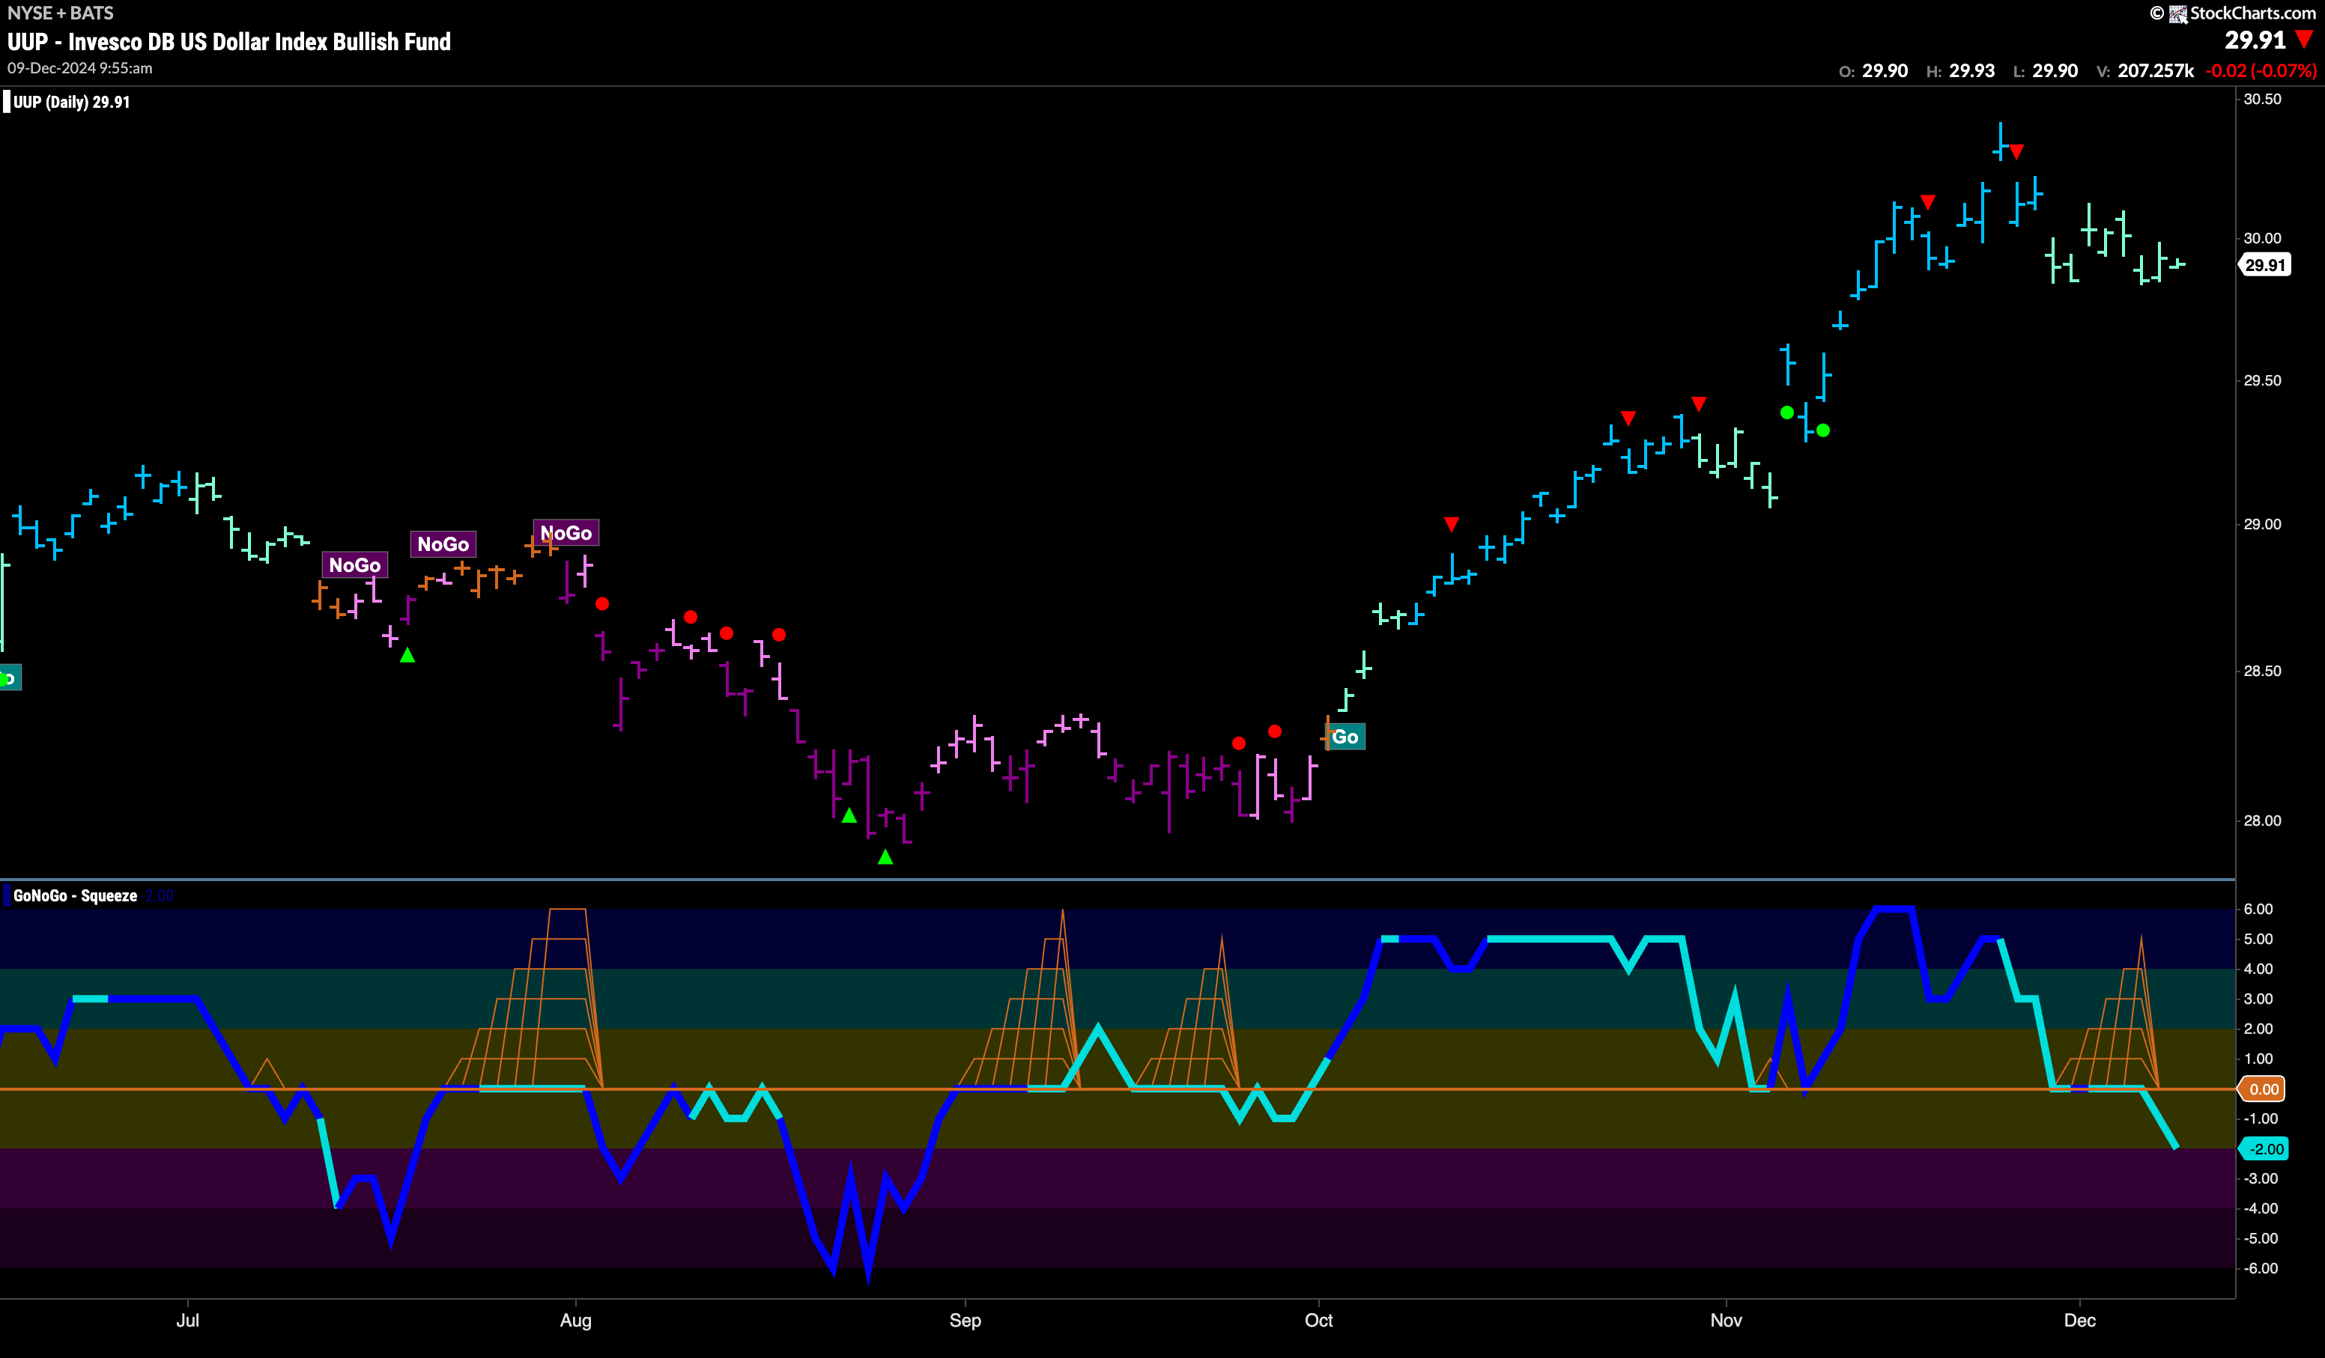Click the teal Go label near October
Viewport: 2325px width, 1358px height.
[x=1345, y=737]
